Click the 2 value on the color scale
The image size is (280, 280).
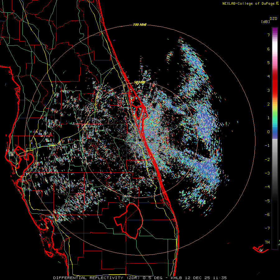(268, 104)
